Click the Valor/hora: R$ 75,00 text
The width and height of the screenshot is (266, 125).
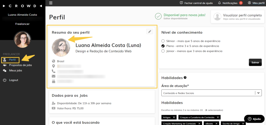70,108
